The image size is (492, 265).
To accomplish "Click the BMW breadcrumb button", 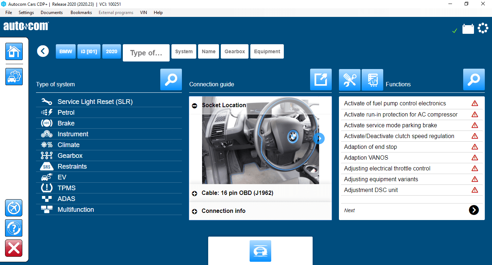I will [66, 51].
